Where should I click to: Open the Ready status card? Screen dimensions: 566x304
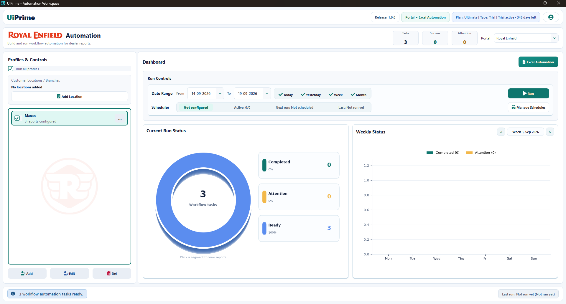point(299,228)
